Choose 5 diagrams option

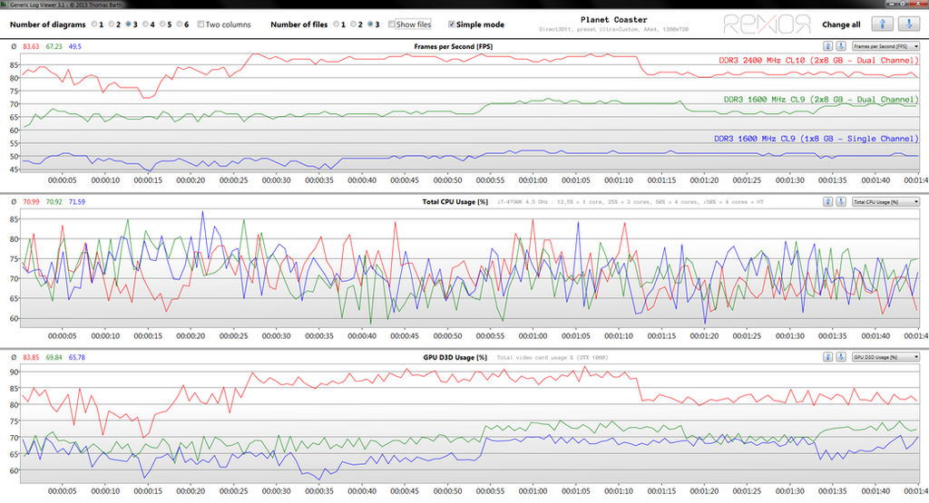tap(162, 24)
